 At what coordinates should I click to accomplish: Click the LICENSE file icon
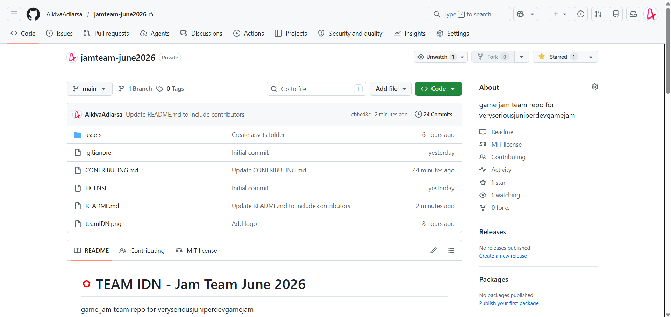click(x=78, y=188)
